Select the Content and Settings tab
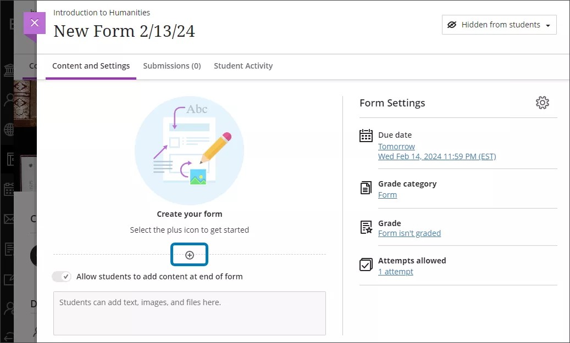Viewport: 570px width, 343px height. pos(91,65)
